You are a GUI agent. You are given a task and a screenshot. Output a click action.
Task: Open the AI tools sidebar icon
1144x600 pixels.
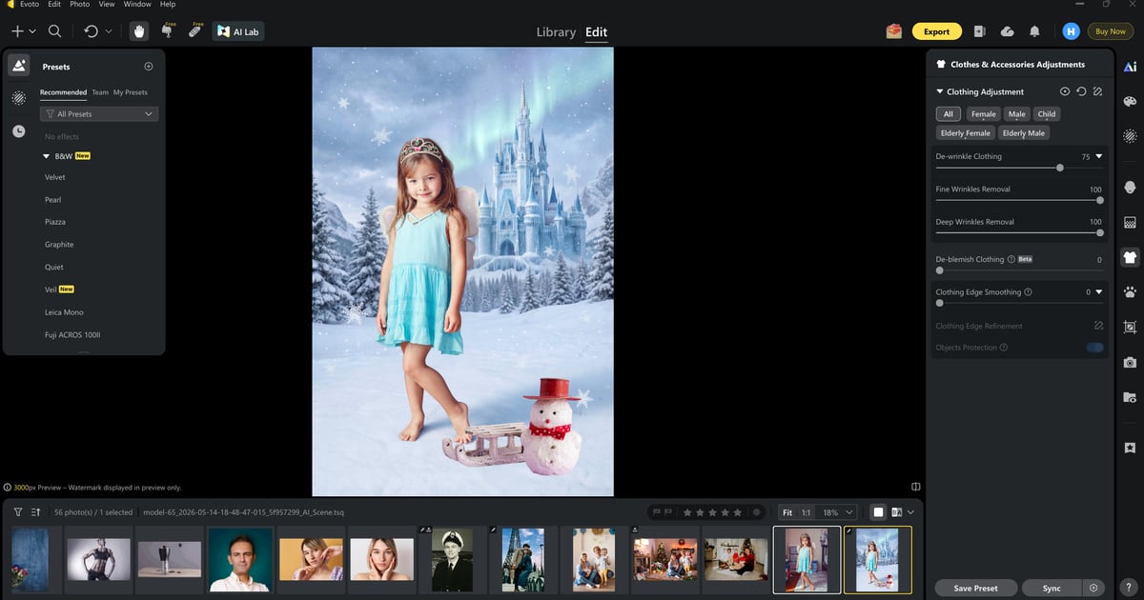pos(1130,67)
